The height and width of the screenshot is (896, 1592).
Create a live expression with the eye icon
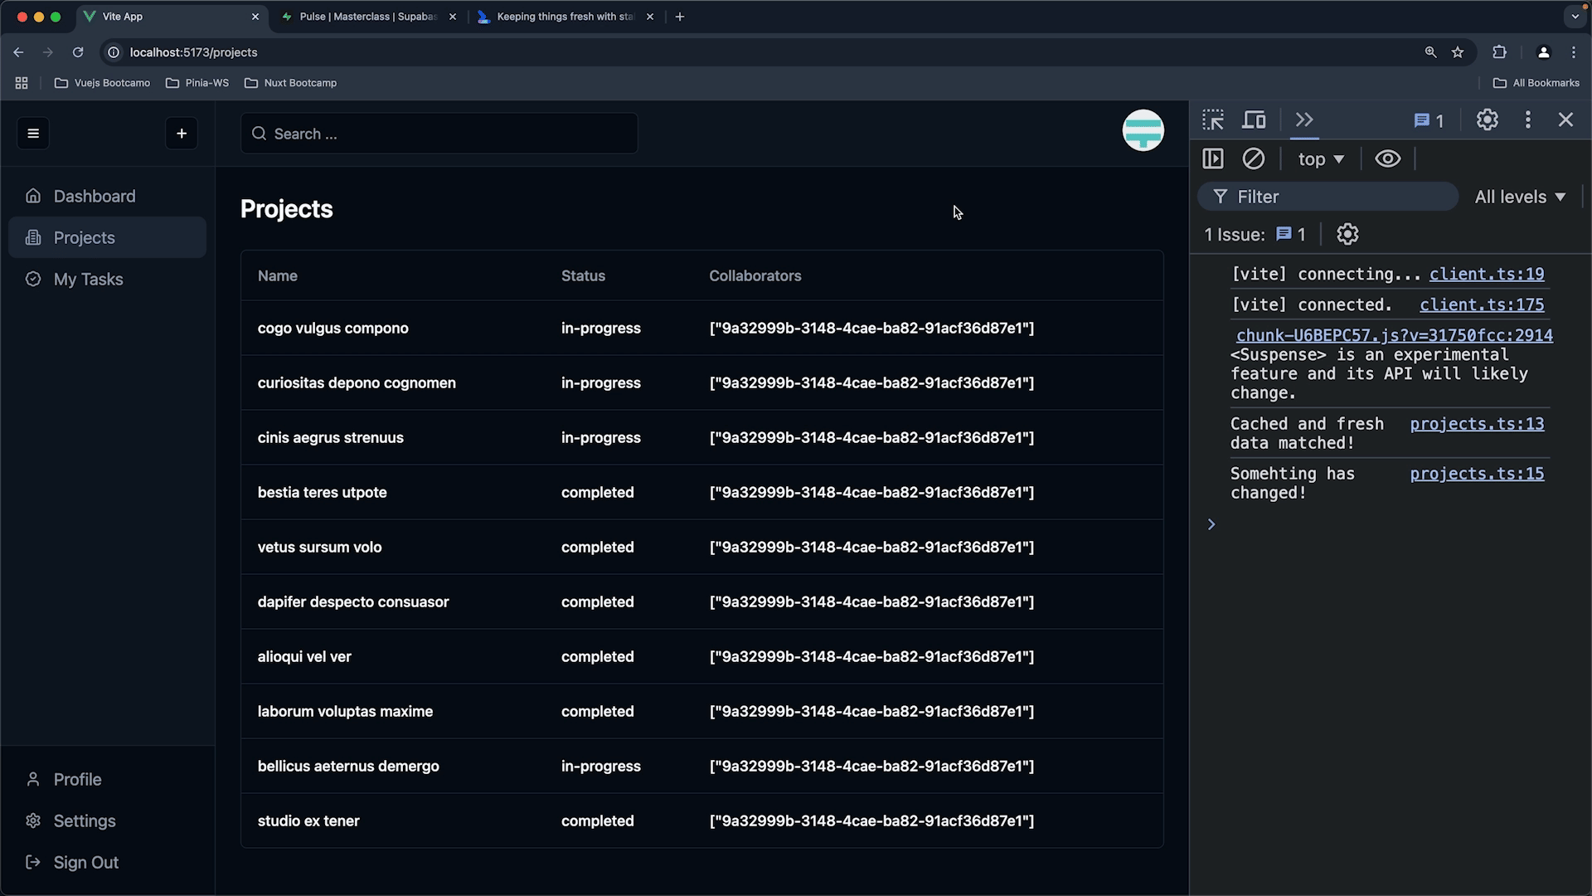1387,158
